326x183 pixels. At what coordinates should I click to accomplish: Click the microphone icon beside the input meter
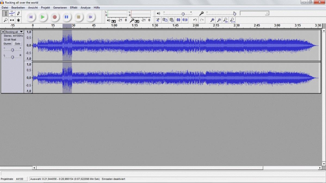132,20
